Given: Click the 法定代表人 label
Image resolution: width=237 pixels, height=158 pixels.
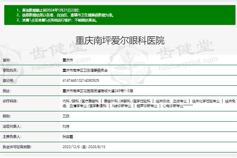Looking at the screenshot, I should tap(12, 126).
